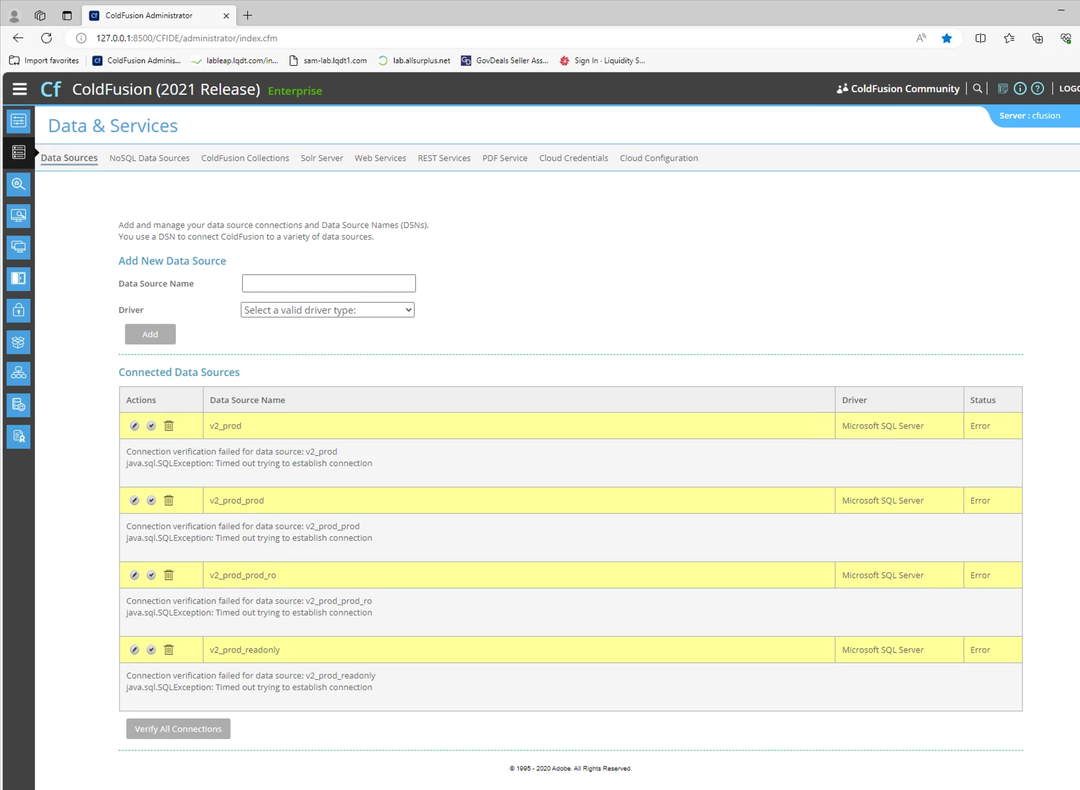The width and height of the screenshot is (1080, 790).
Task: Open the ColdFusion Community link
Action: click(x=898, y=88)
